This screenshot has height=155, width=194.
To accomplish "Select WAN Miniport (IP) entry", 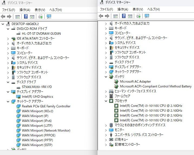I will tap(35, 116).
